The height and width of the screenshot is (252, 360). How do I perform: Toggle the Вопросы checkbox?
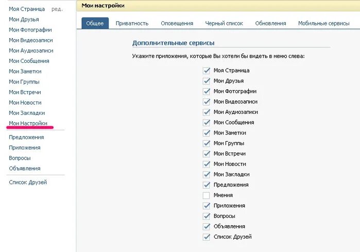pyautogui.click(x=206, y=216)
